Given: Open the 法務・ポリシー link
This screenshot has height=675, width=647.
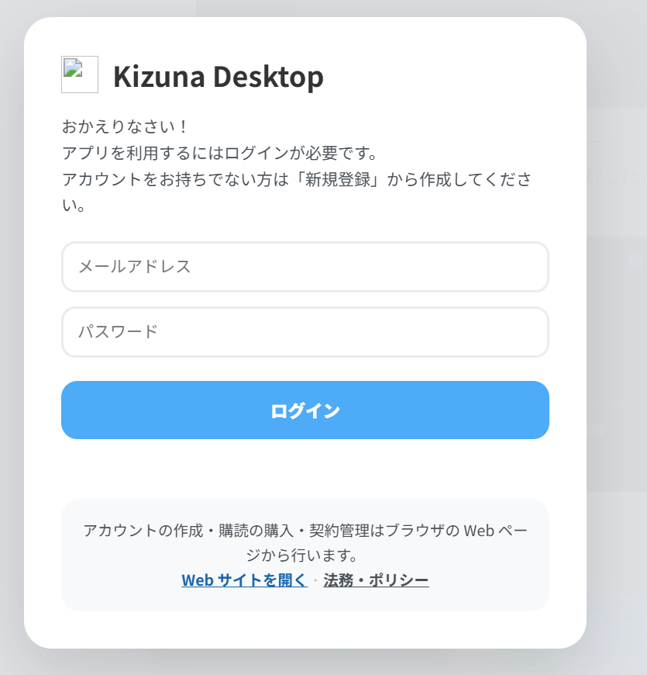Looking at the screenshot, I should (x=376, y=580).
